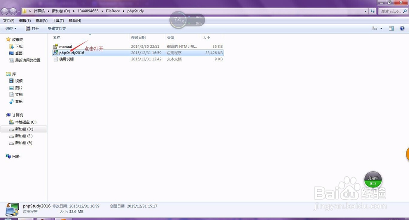Click the 计算机 breadcrumb in the address bar

(x=39, y=11)
